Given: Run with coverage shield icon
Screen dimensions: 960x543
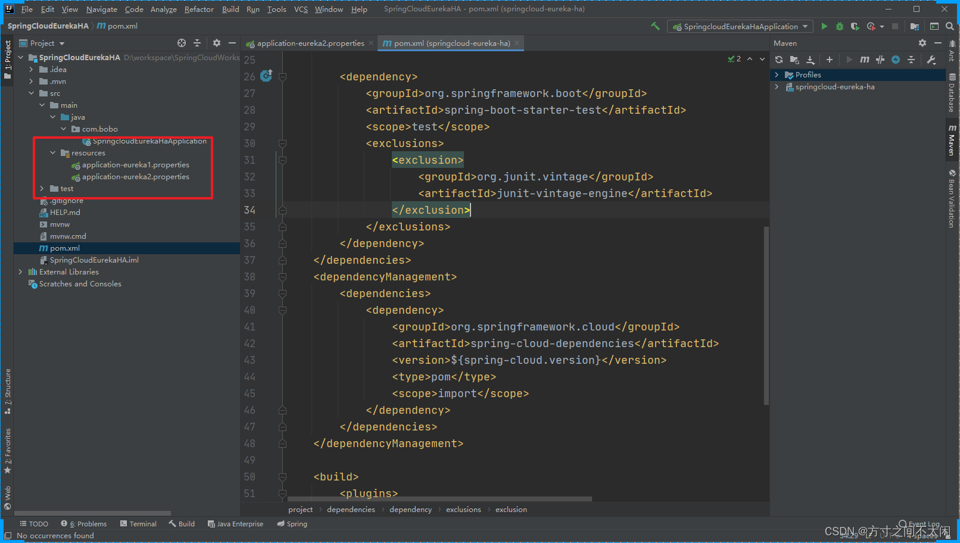Looking at the screenshot, I should coord(855,26).
